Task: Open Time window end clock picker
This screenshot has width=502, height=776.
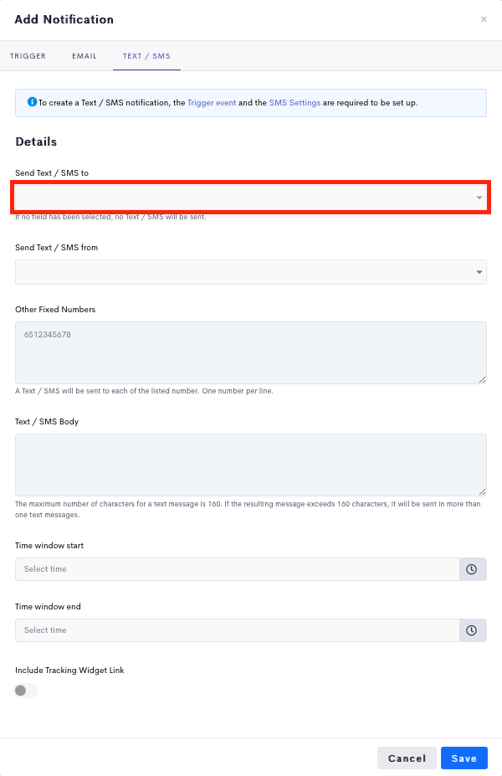Action: coord(473,630)
